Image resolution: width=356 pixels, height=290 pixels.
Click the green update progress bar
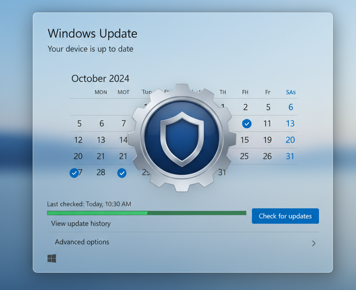coord(146,213)
